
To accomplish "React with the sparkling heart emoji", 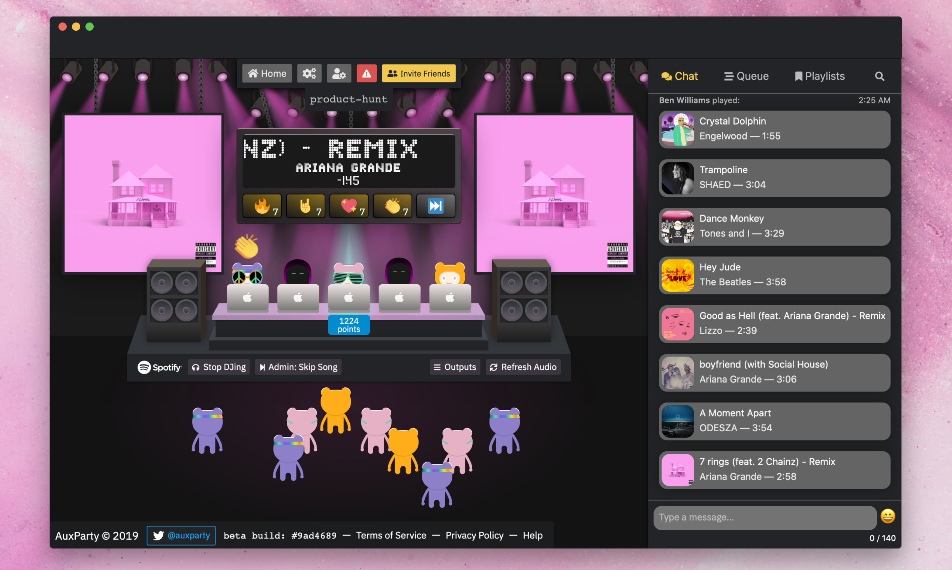I will pyautogui.click(x=349, y=206).
